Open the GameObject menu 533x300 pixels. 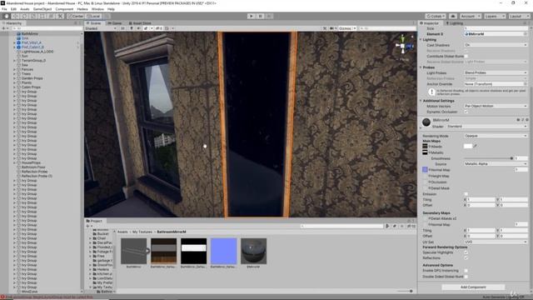42,9
